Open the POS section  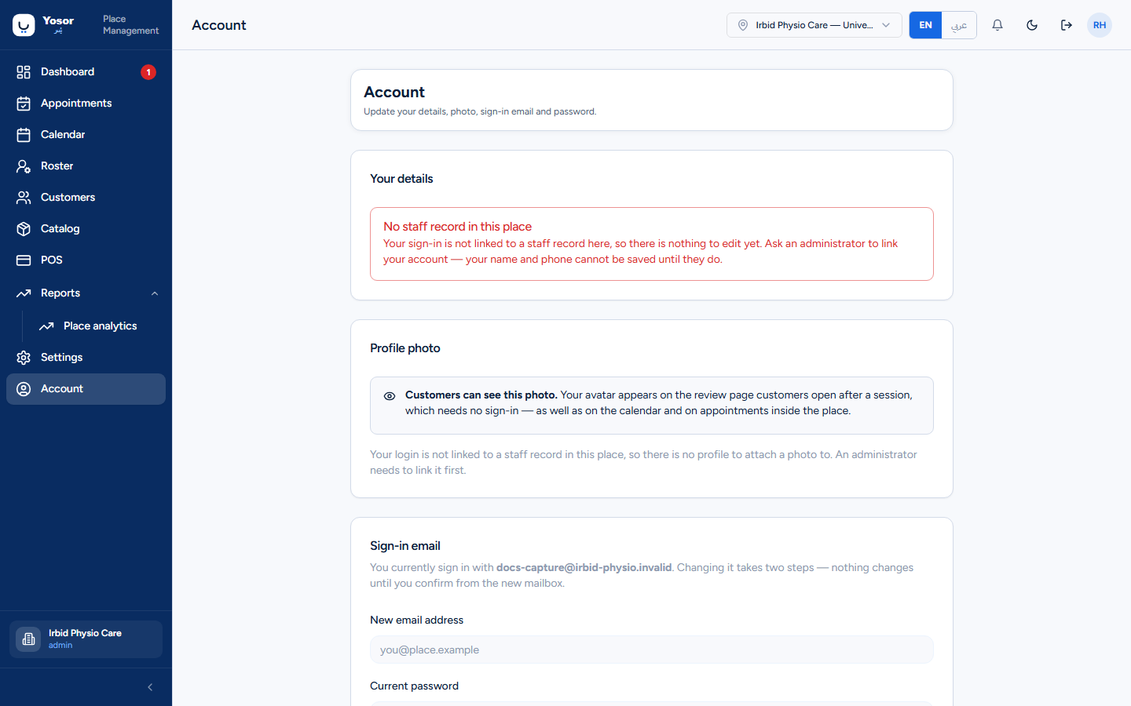pos(86,260)
